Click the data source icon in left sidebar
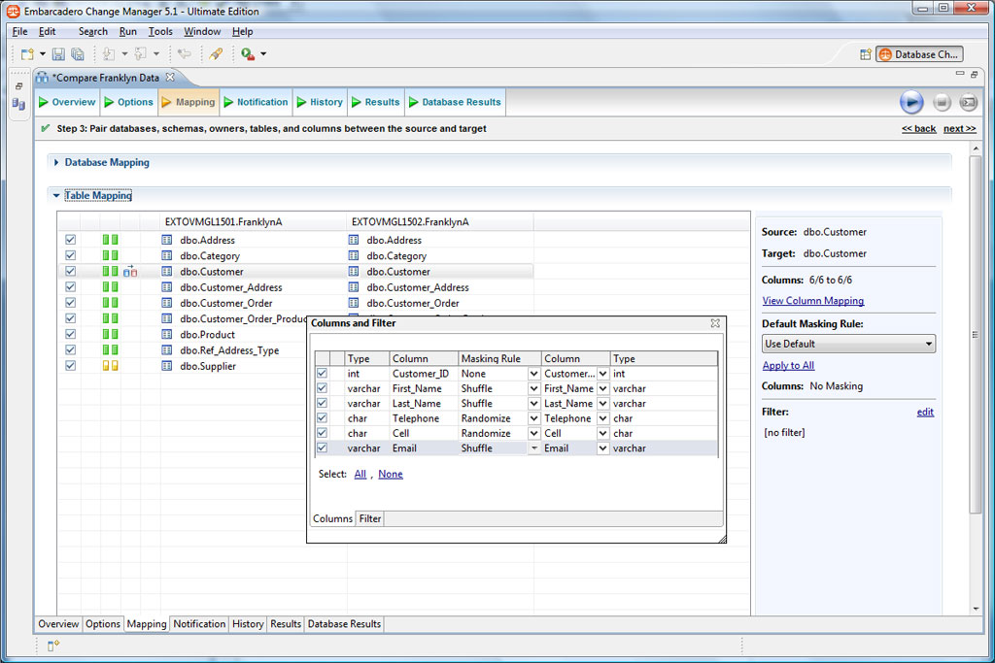 pyautogui.click(x=18, y=104)
